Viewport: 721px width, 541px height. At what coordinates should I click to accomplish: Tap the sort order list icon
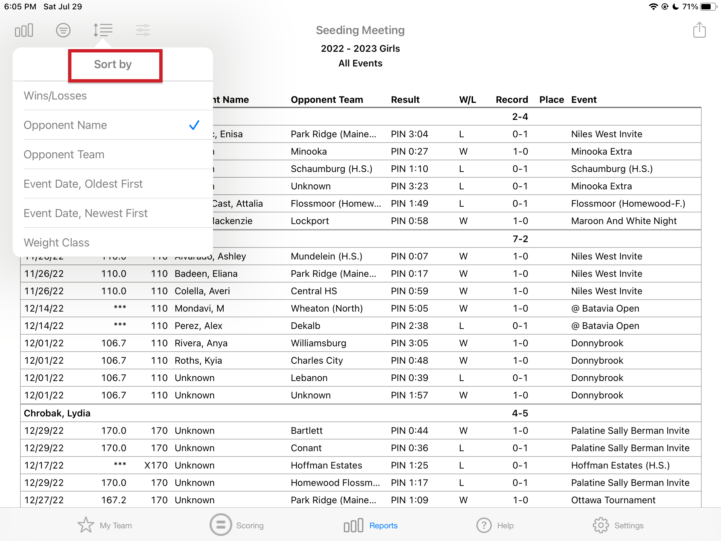103,30
